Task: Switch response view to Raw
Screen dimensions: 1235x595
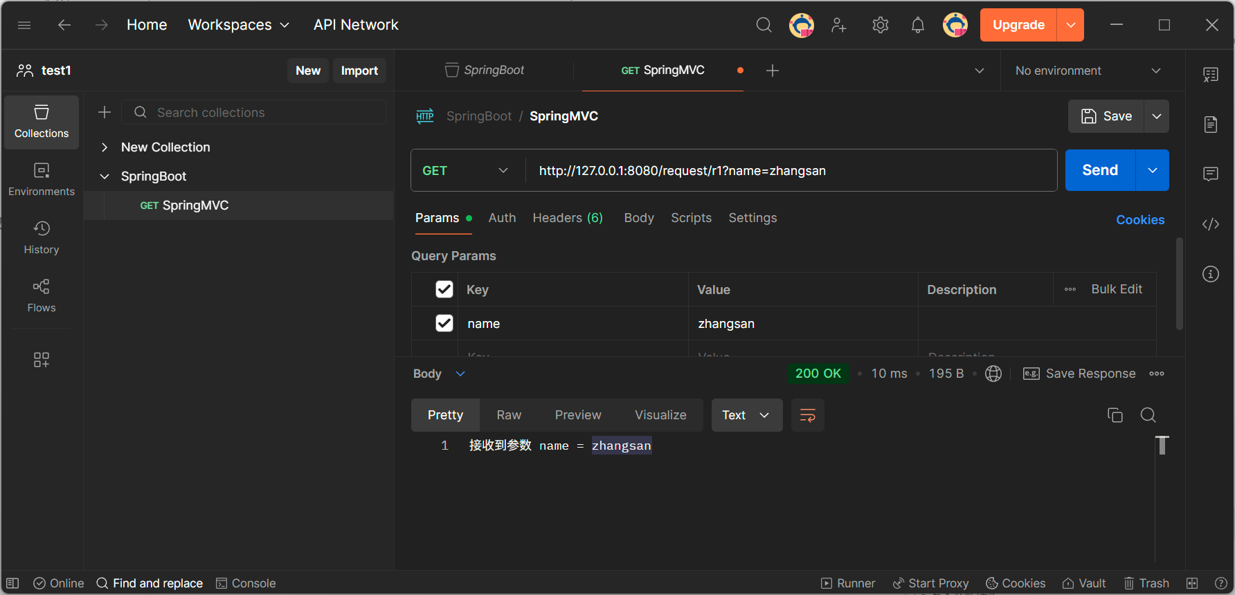Action: (509, 415)
